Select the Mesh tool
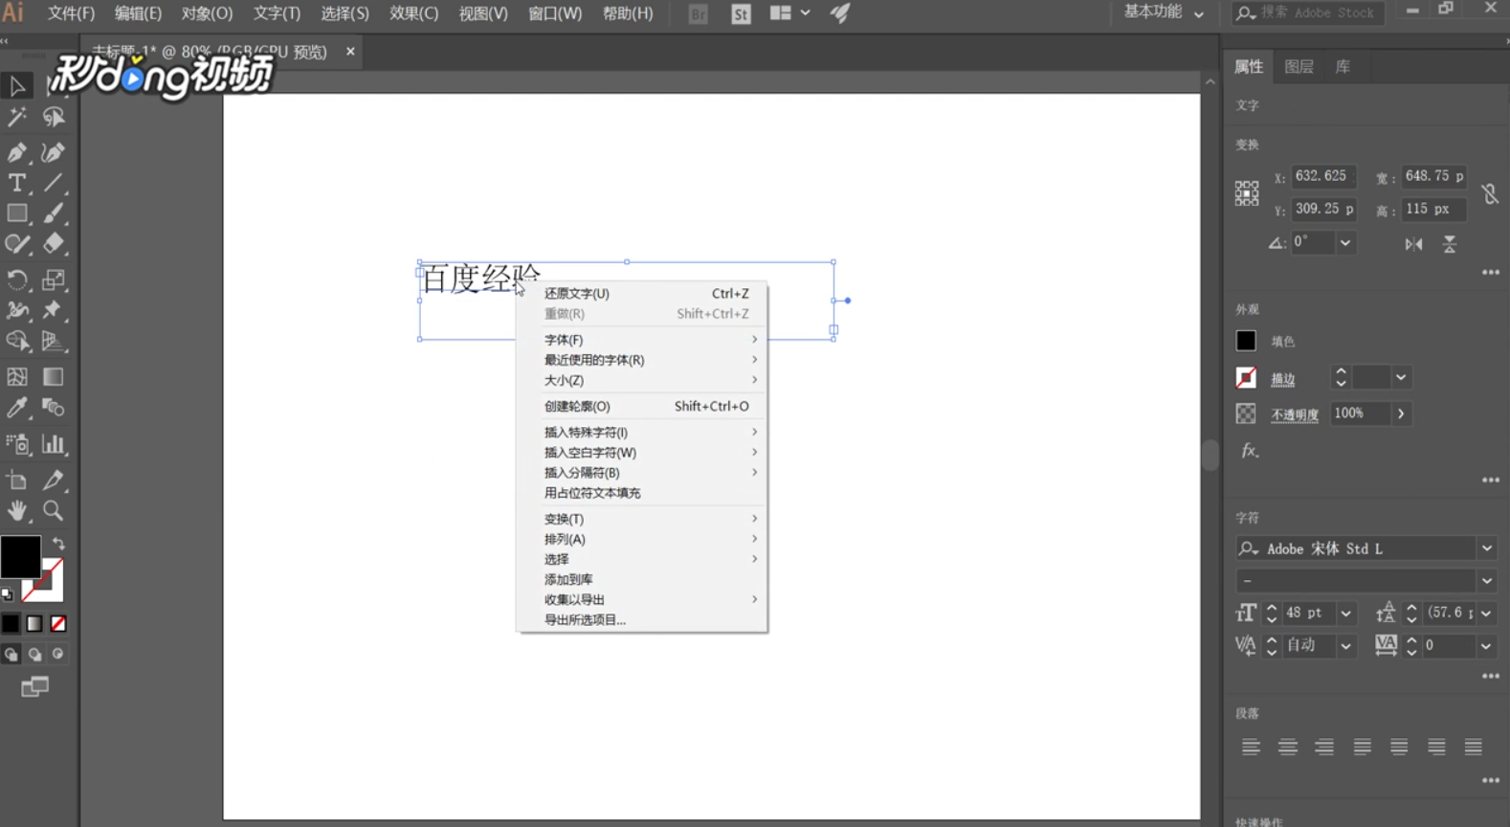 click(17, 377)
